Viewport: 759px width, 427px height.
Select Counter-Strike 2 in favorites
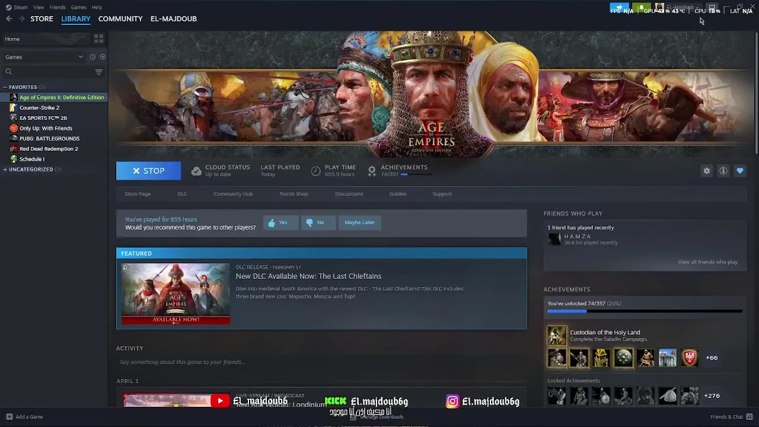coord(39,108)
